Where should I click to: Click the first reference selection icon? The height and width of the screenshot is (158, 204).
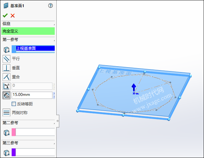pos(6,50)
